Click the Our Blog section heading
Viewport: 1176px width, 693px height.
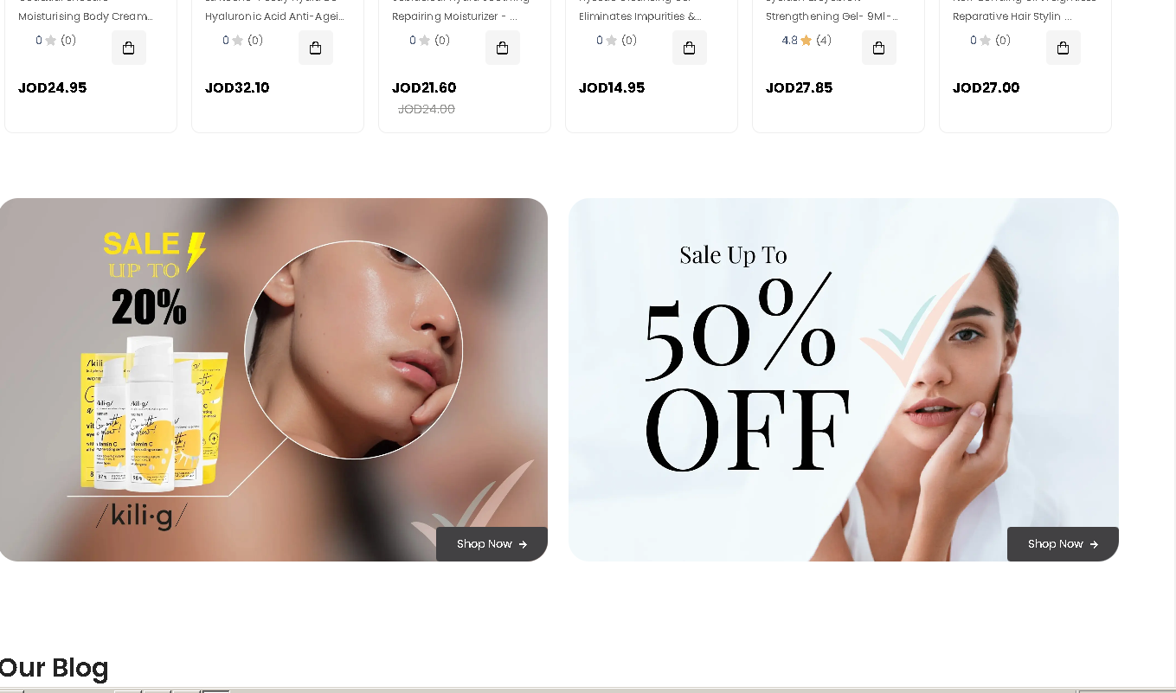pyautogui.click(x=55, y=668)
